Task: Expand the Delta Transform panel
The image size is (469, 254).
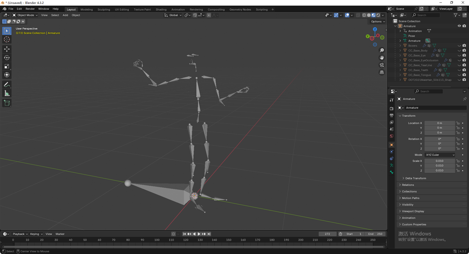Action: coord(416,178)
